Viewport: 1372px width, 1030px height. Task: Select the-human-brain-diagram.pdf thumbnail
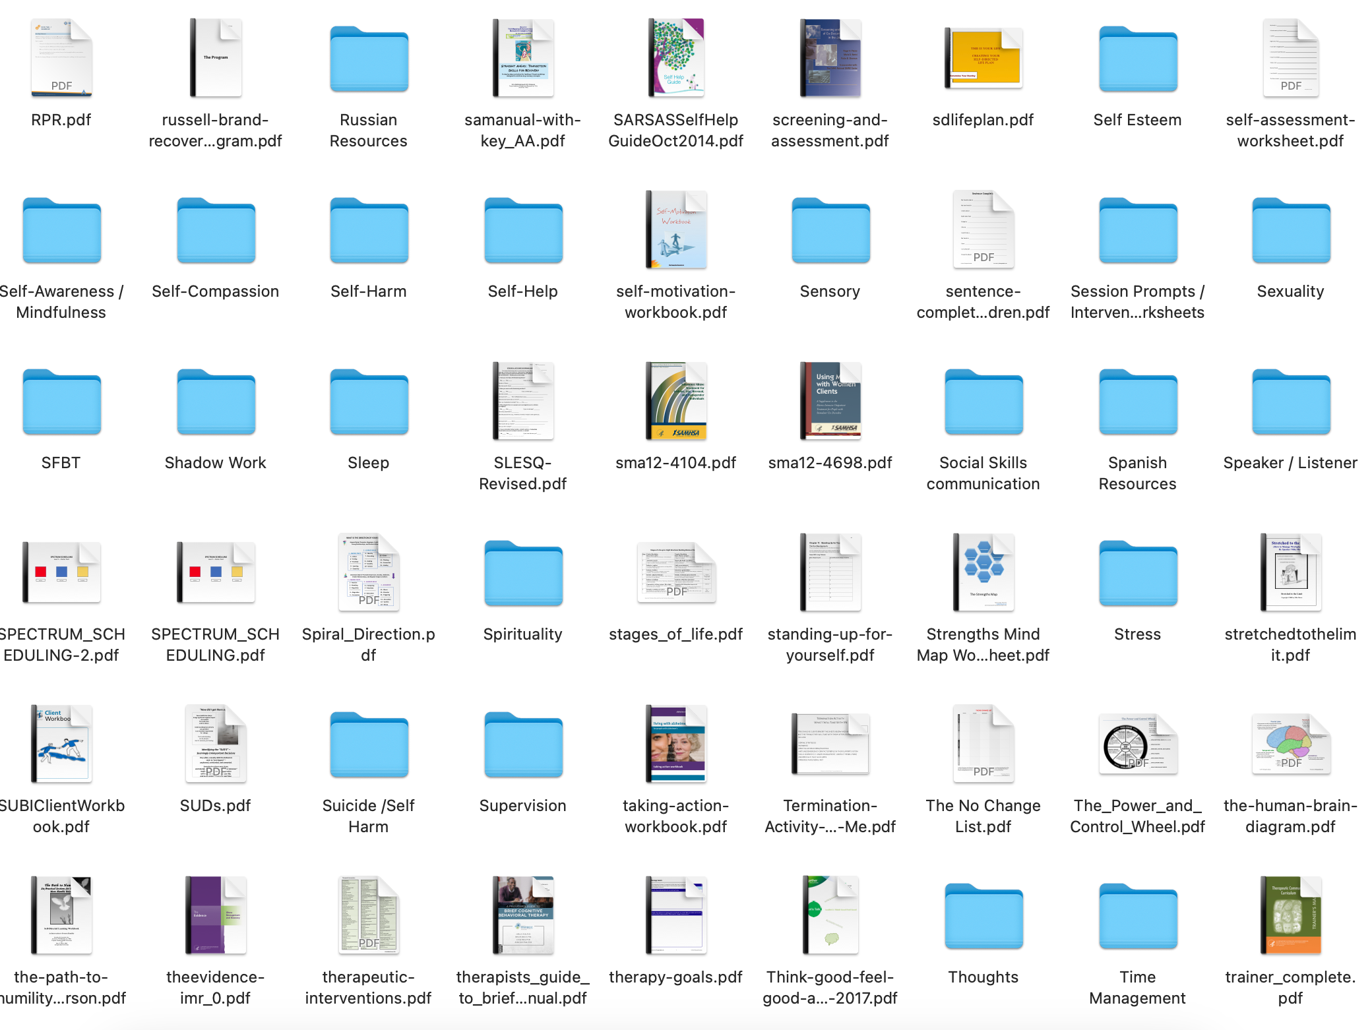tap(1290, 744)
